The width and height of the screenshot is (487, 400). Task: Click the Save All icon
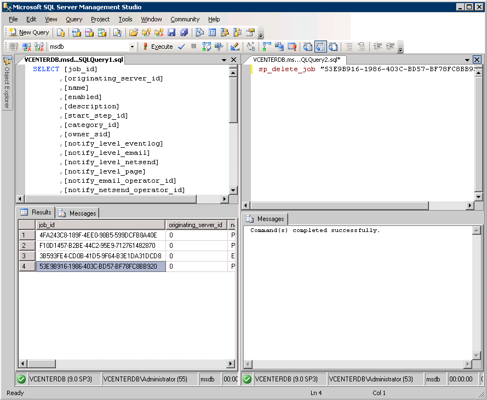coord(184,32)
